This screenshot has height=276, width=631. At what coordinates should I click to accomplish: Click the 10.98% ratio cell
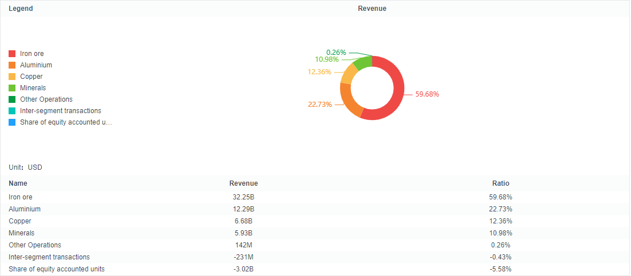pyautogui.click(x=501, y=233)
